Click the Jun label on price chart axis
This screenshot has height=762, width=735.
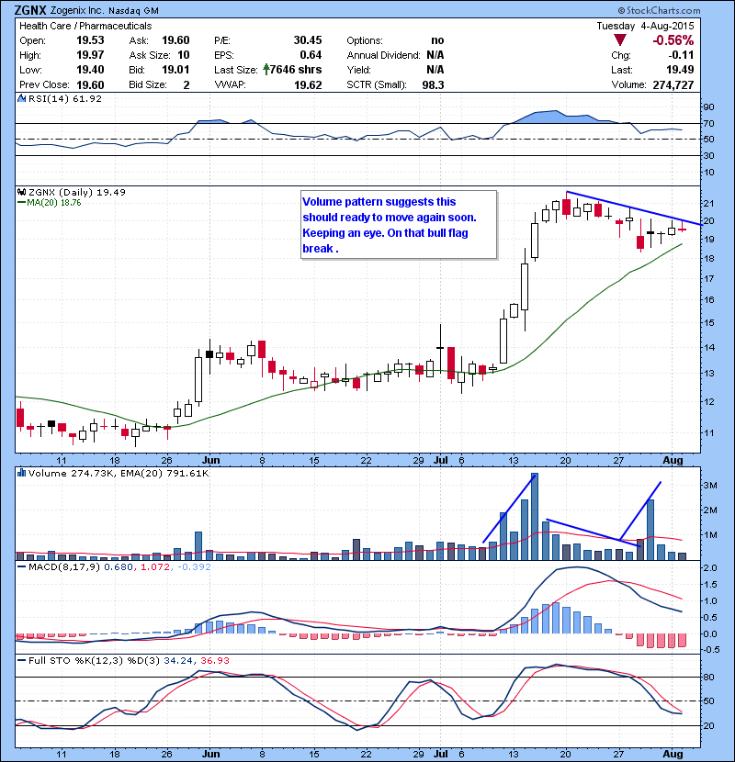point(211,460)
